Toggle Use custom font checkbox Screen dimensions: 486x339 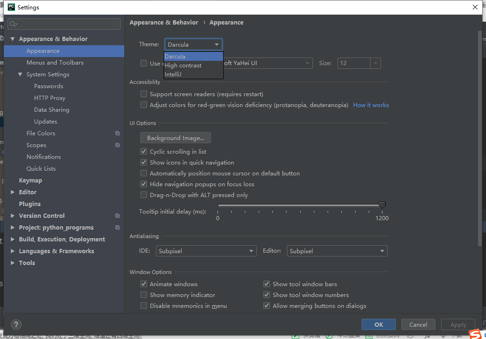tap(144, 63)
